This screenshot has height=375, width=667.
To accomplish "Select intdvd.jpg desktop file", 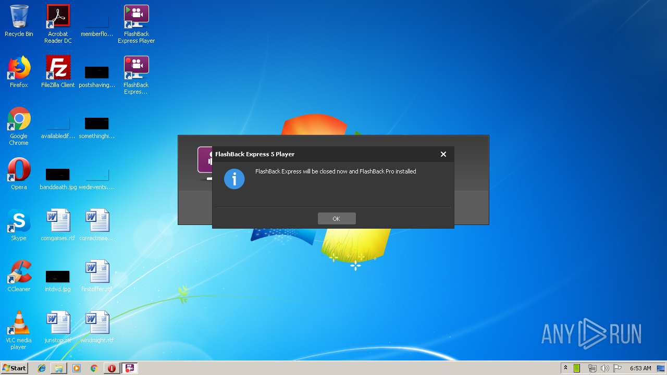I will (58, 280).
